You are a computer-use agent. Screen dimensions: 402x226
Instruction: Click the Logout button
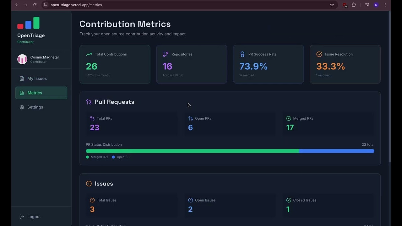[x=30, y=217]
